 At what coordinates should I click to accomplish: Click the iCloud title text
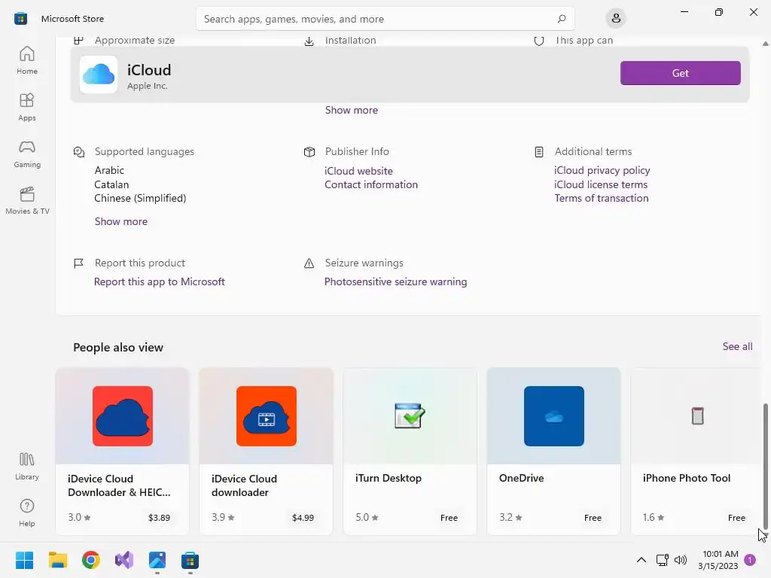click(x=149, y=70)
